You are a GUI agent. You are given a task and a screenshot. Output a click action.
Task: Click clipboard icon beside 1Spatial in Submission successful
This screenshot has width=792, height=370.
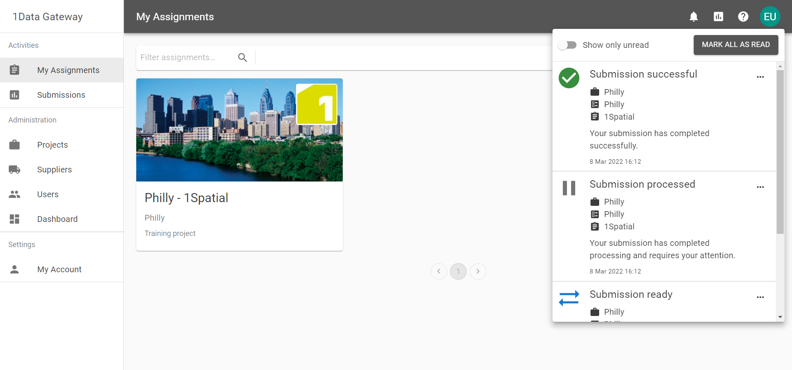(x=595, y=116)
